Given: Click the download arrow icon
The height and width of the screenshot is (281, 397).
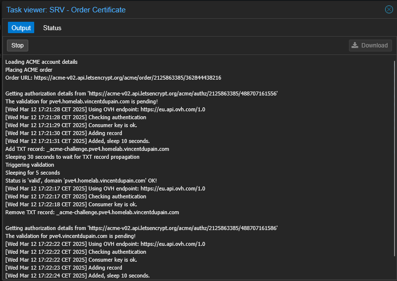Looking at the screenshot, I should point(355,46).
